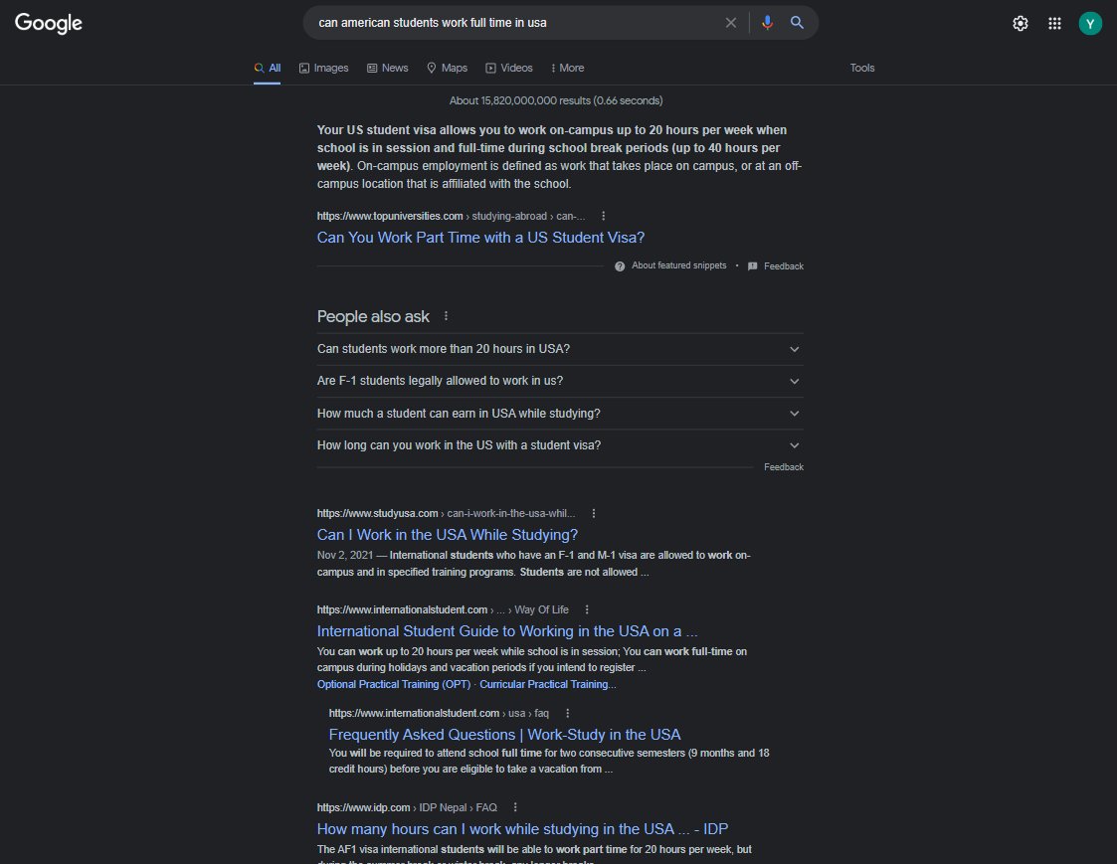This screenshot has height=864, width=1117.
Task: Click the question mark About featured snippets icon
Action: (620, 266)
